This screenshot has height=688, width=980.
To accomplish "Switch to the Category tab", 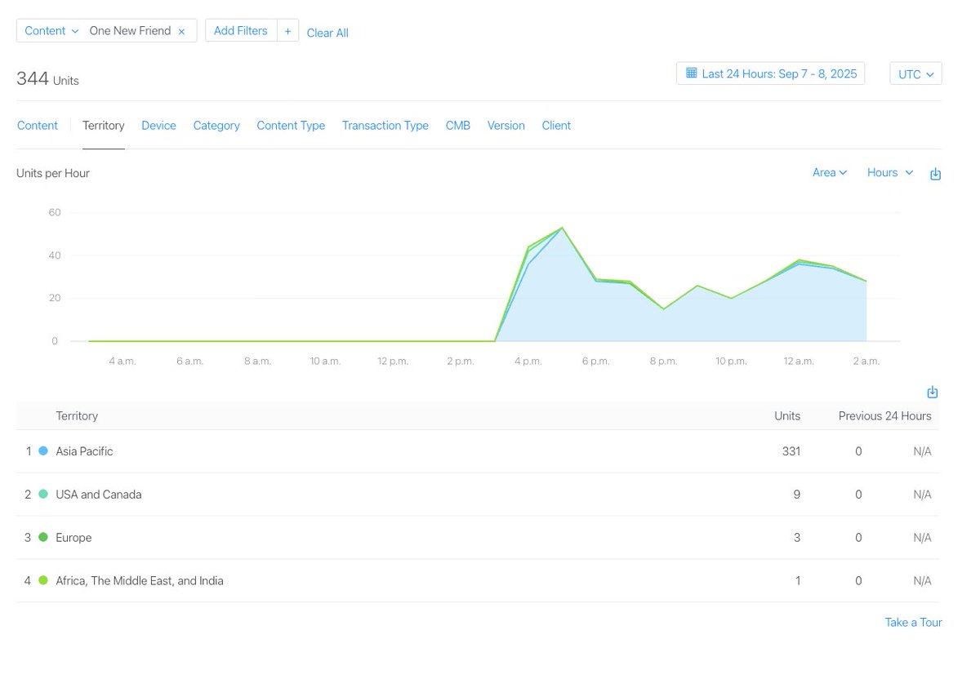I will 216,126.
